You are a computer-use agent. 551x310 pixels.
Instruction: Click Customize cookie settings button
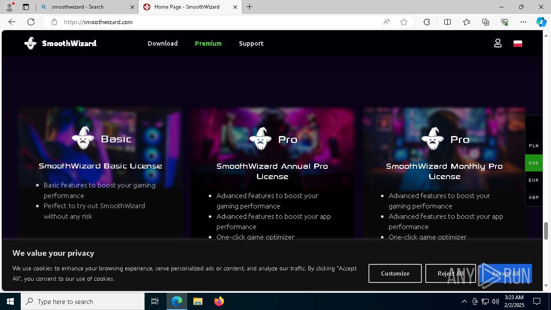pos(395,273)
